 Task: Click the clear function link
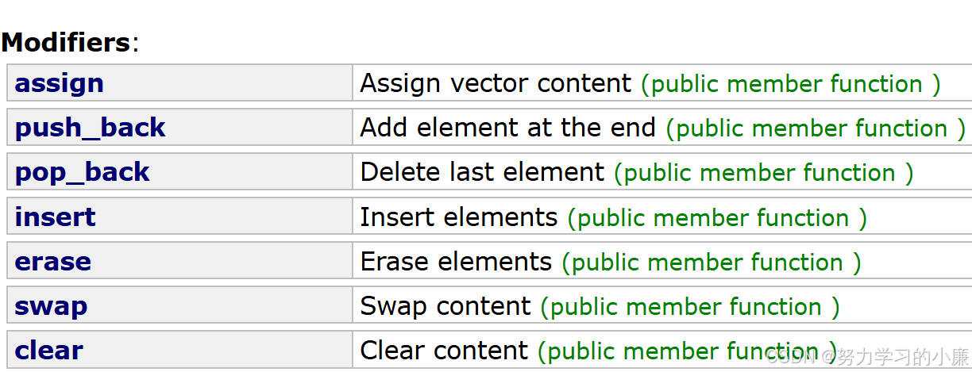[48, 350]
